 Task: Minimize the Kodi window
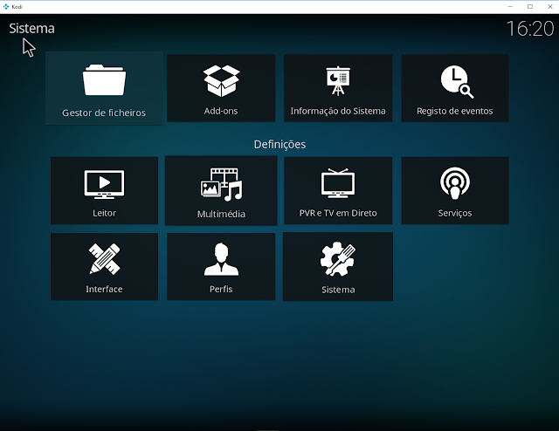(x=510, y=6)
